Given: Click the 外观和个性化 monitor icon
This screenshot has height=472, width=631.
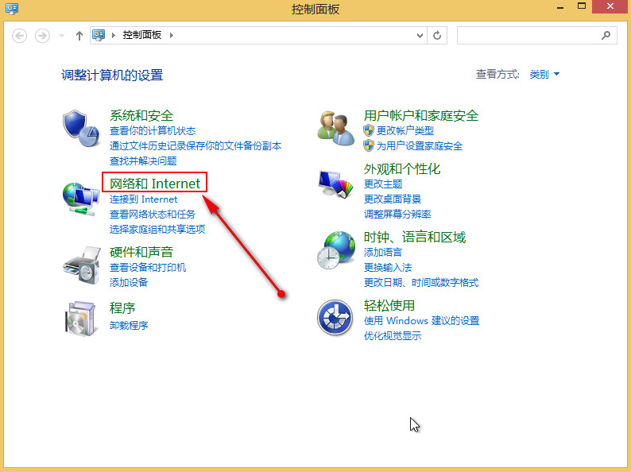Looking at the screenshot, I should click(x=335, y=184).
